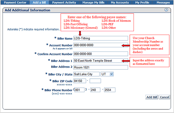174x113 pixels.
Task: Click the Cancel button
Action: tap(164, 97)
